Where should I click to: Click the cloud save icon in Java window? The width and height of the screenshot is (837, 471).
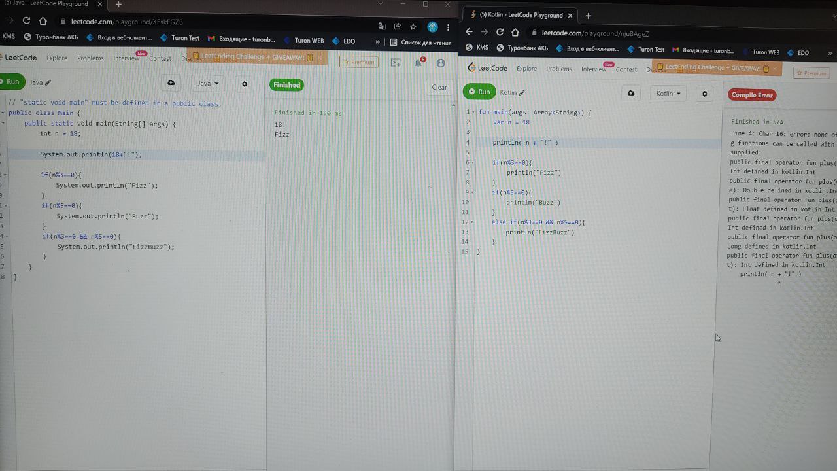coord(171,83)
